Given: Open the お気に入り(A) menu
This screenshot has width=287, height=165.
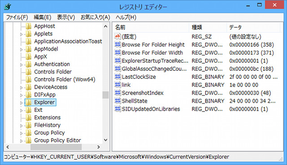Looking at the screenshot, I should click(x=96, y=17).
